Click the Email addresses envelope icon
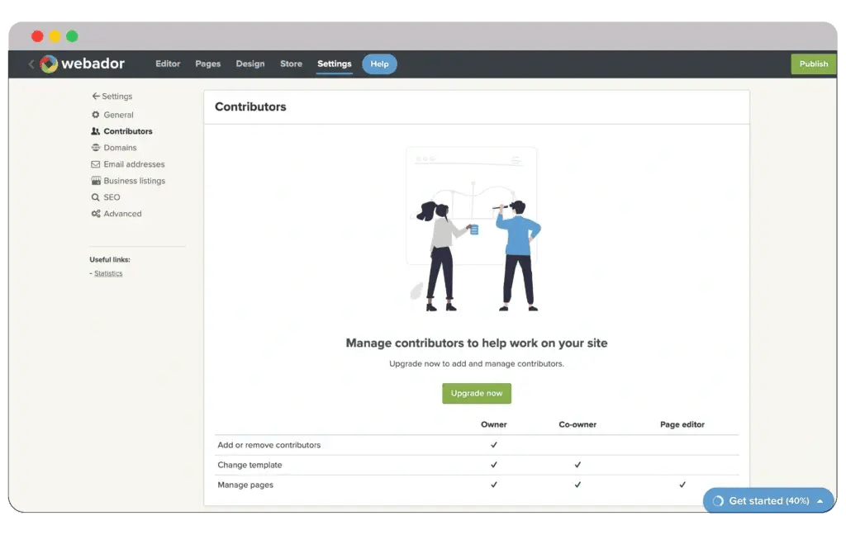Image resolution: width=846 pixels, height=535 pixels. tap(96, 164)
